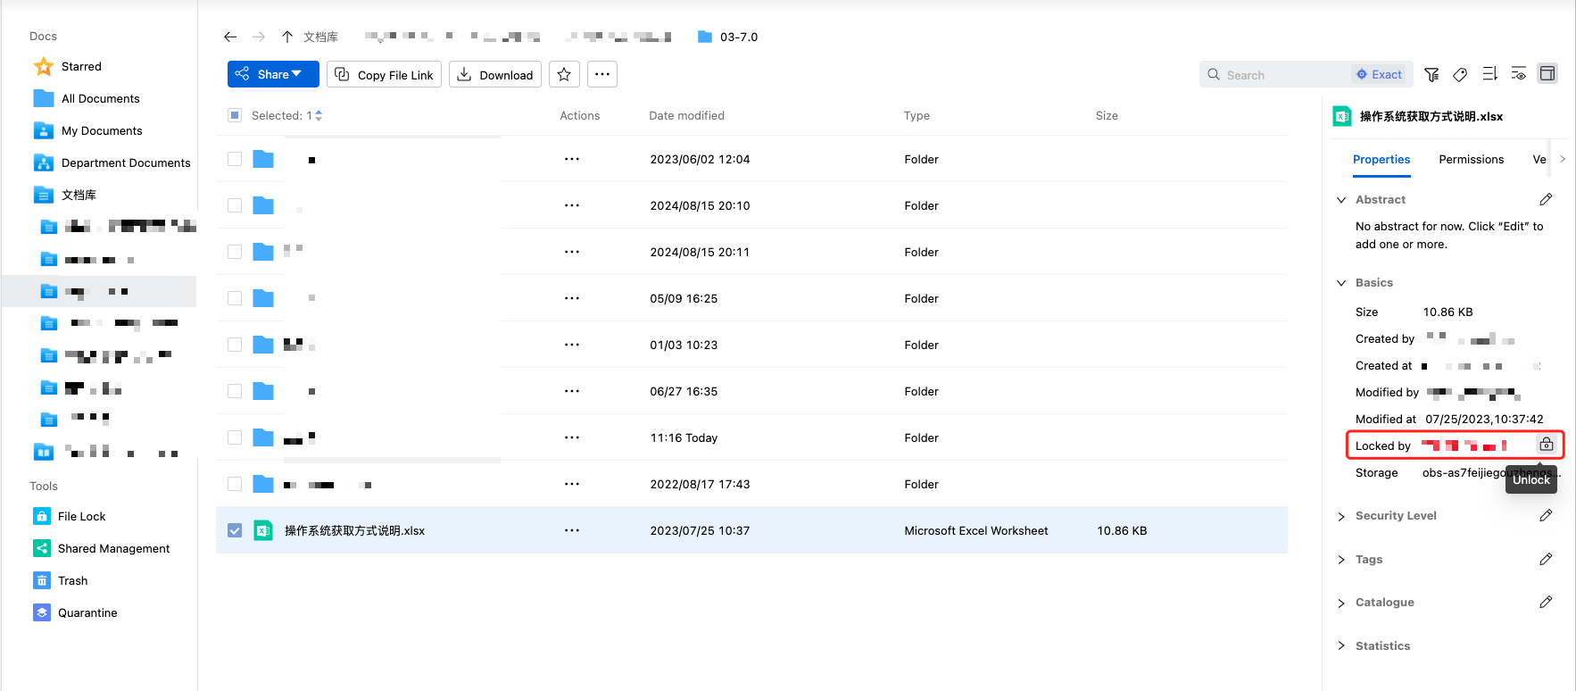The width and height of the screenshot is (1576, 691).
Task: Click the back arrow navigation icon
Action: click(x=230, y=37)
